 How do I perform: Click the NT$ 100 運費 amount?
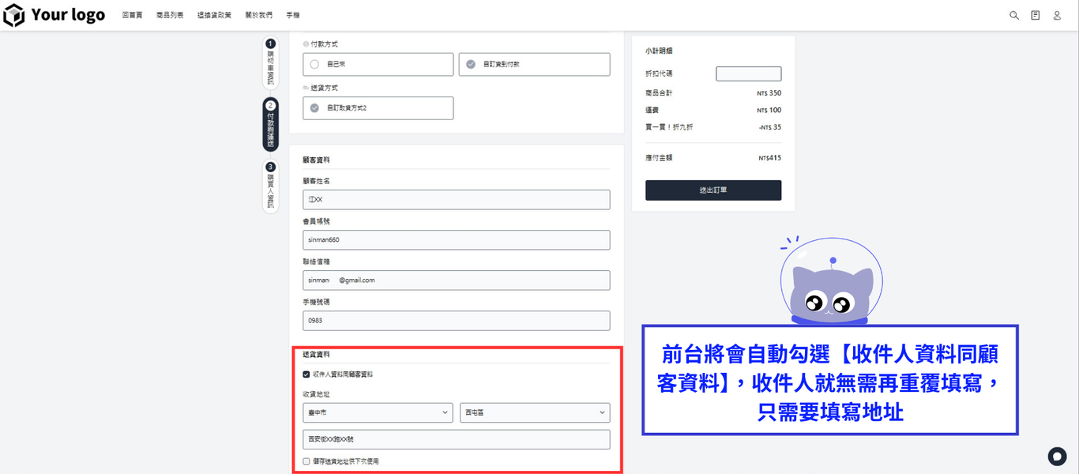click(769, 110)
